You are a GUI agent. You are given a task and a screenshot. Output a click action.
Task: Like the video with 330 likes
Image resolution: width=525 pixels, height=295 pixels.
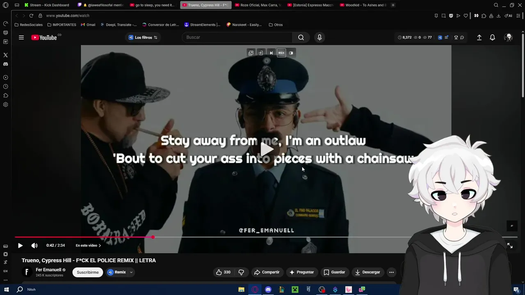(223, 272)
